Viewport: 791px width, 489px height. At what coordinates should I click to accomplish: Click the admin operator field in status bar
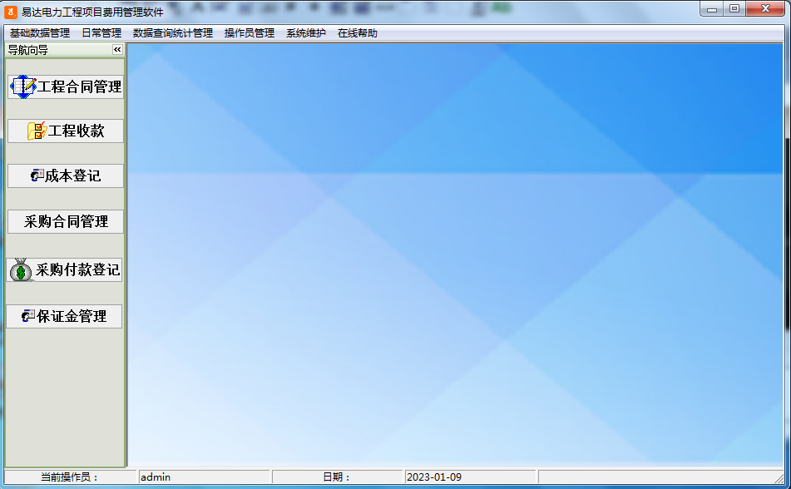pos(204,477)
